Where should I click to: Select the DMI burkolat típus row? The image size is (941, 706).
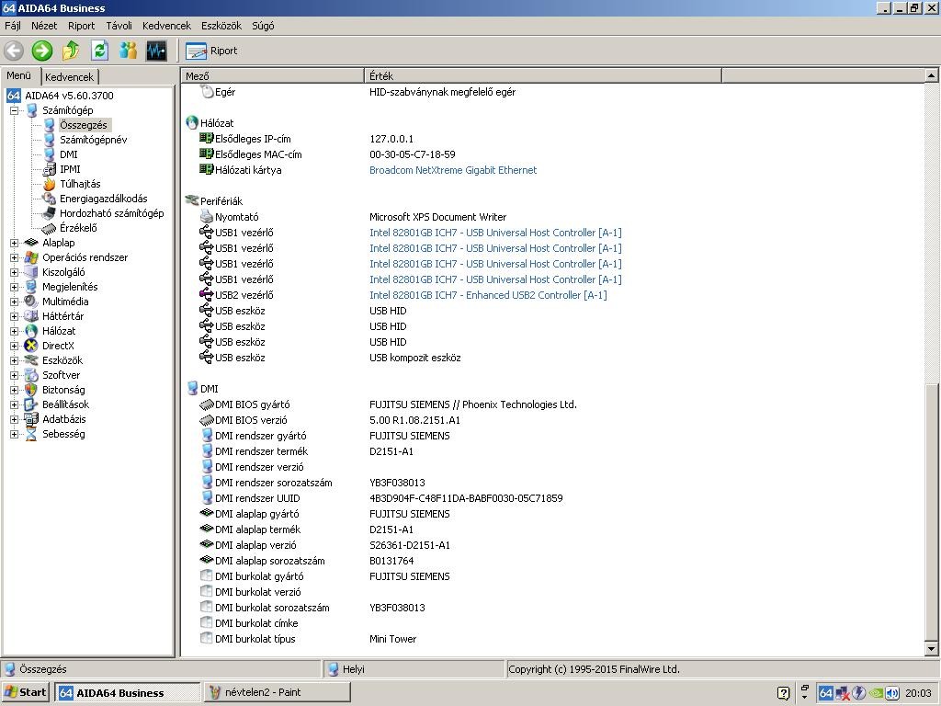[552, 639]
